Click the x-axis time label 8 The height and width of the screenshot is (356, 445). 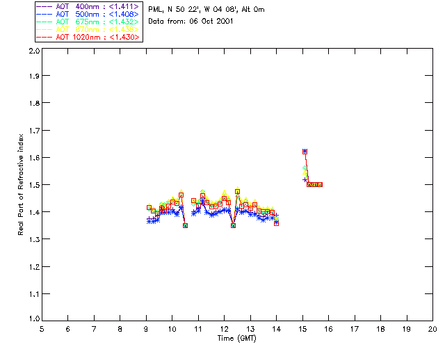[x=120, y=329]
